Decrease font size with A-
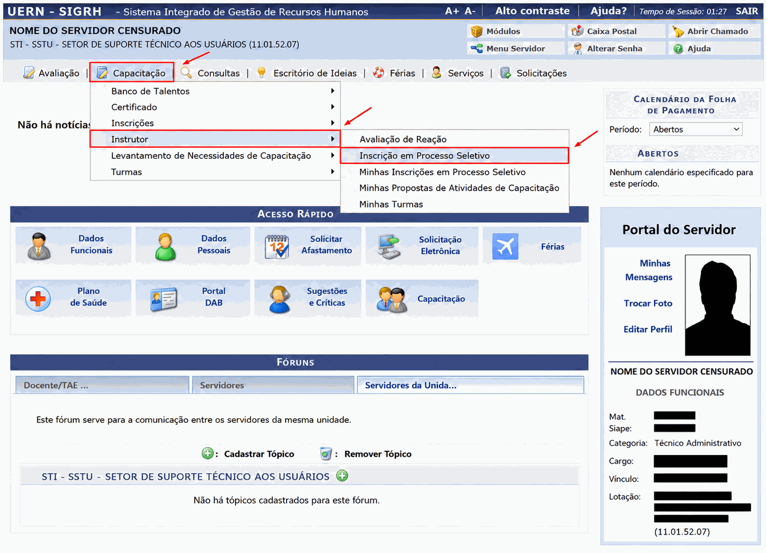Viewport: 766px width, 553px height. click(x=470, y=11)
